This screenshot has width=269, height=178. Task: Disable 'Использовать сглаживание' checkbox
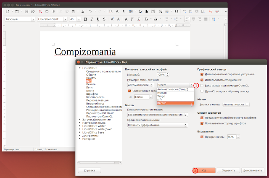202,80
